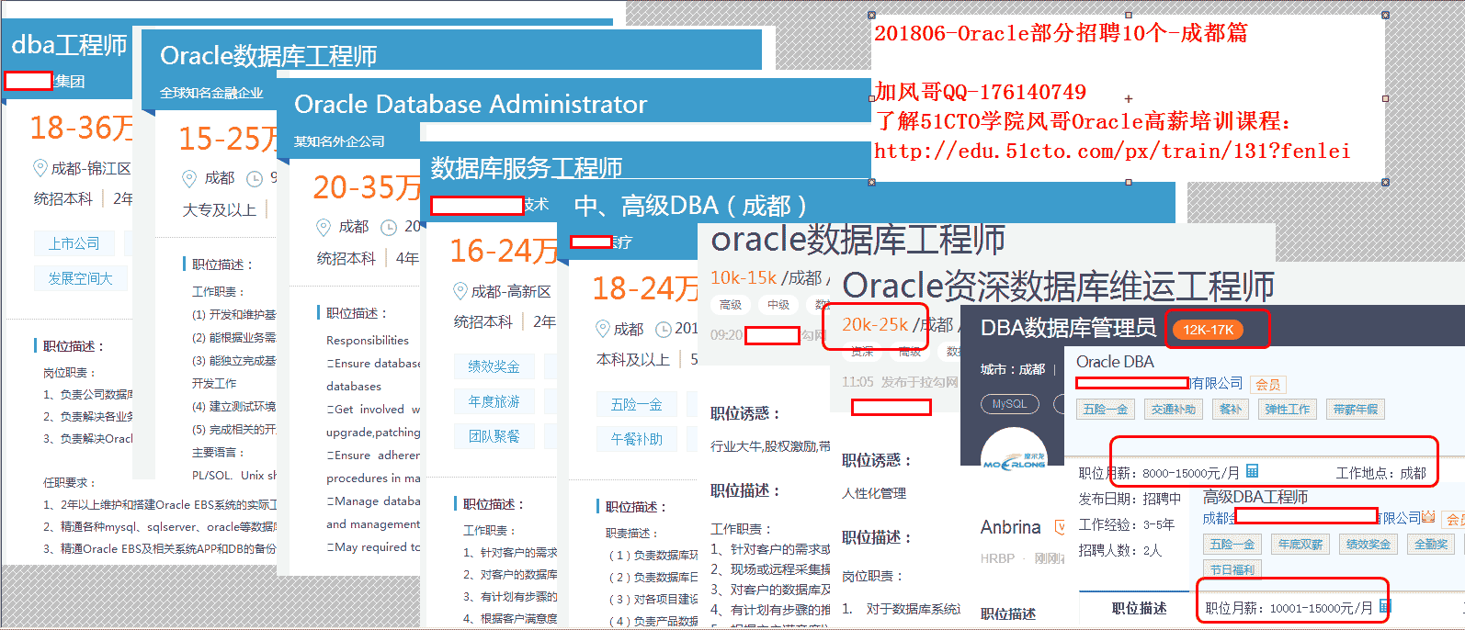Click 绩效奖金 tag under 高级DBA工程师

pos(1368,544)
